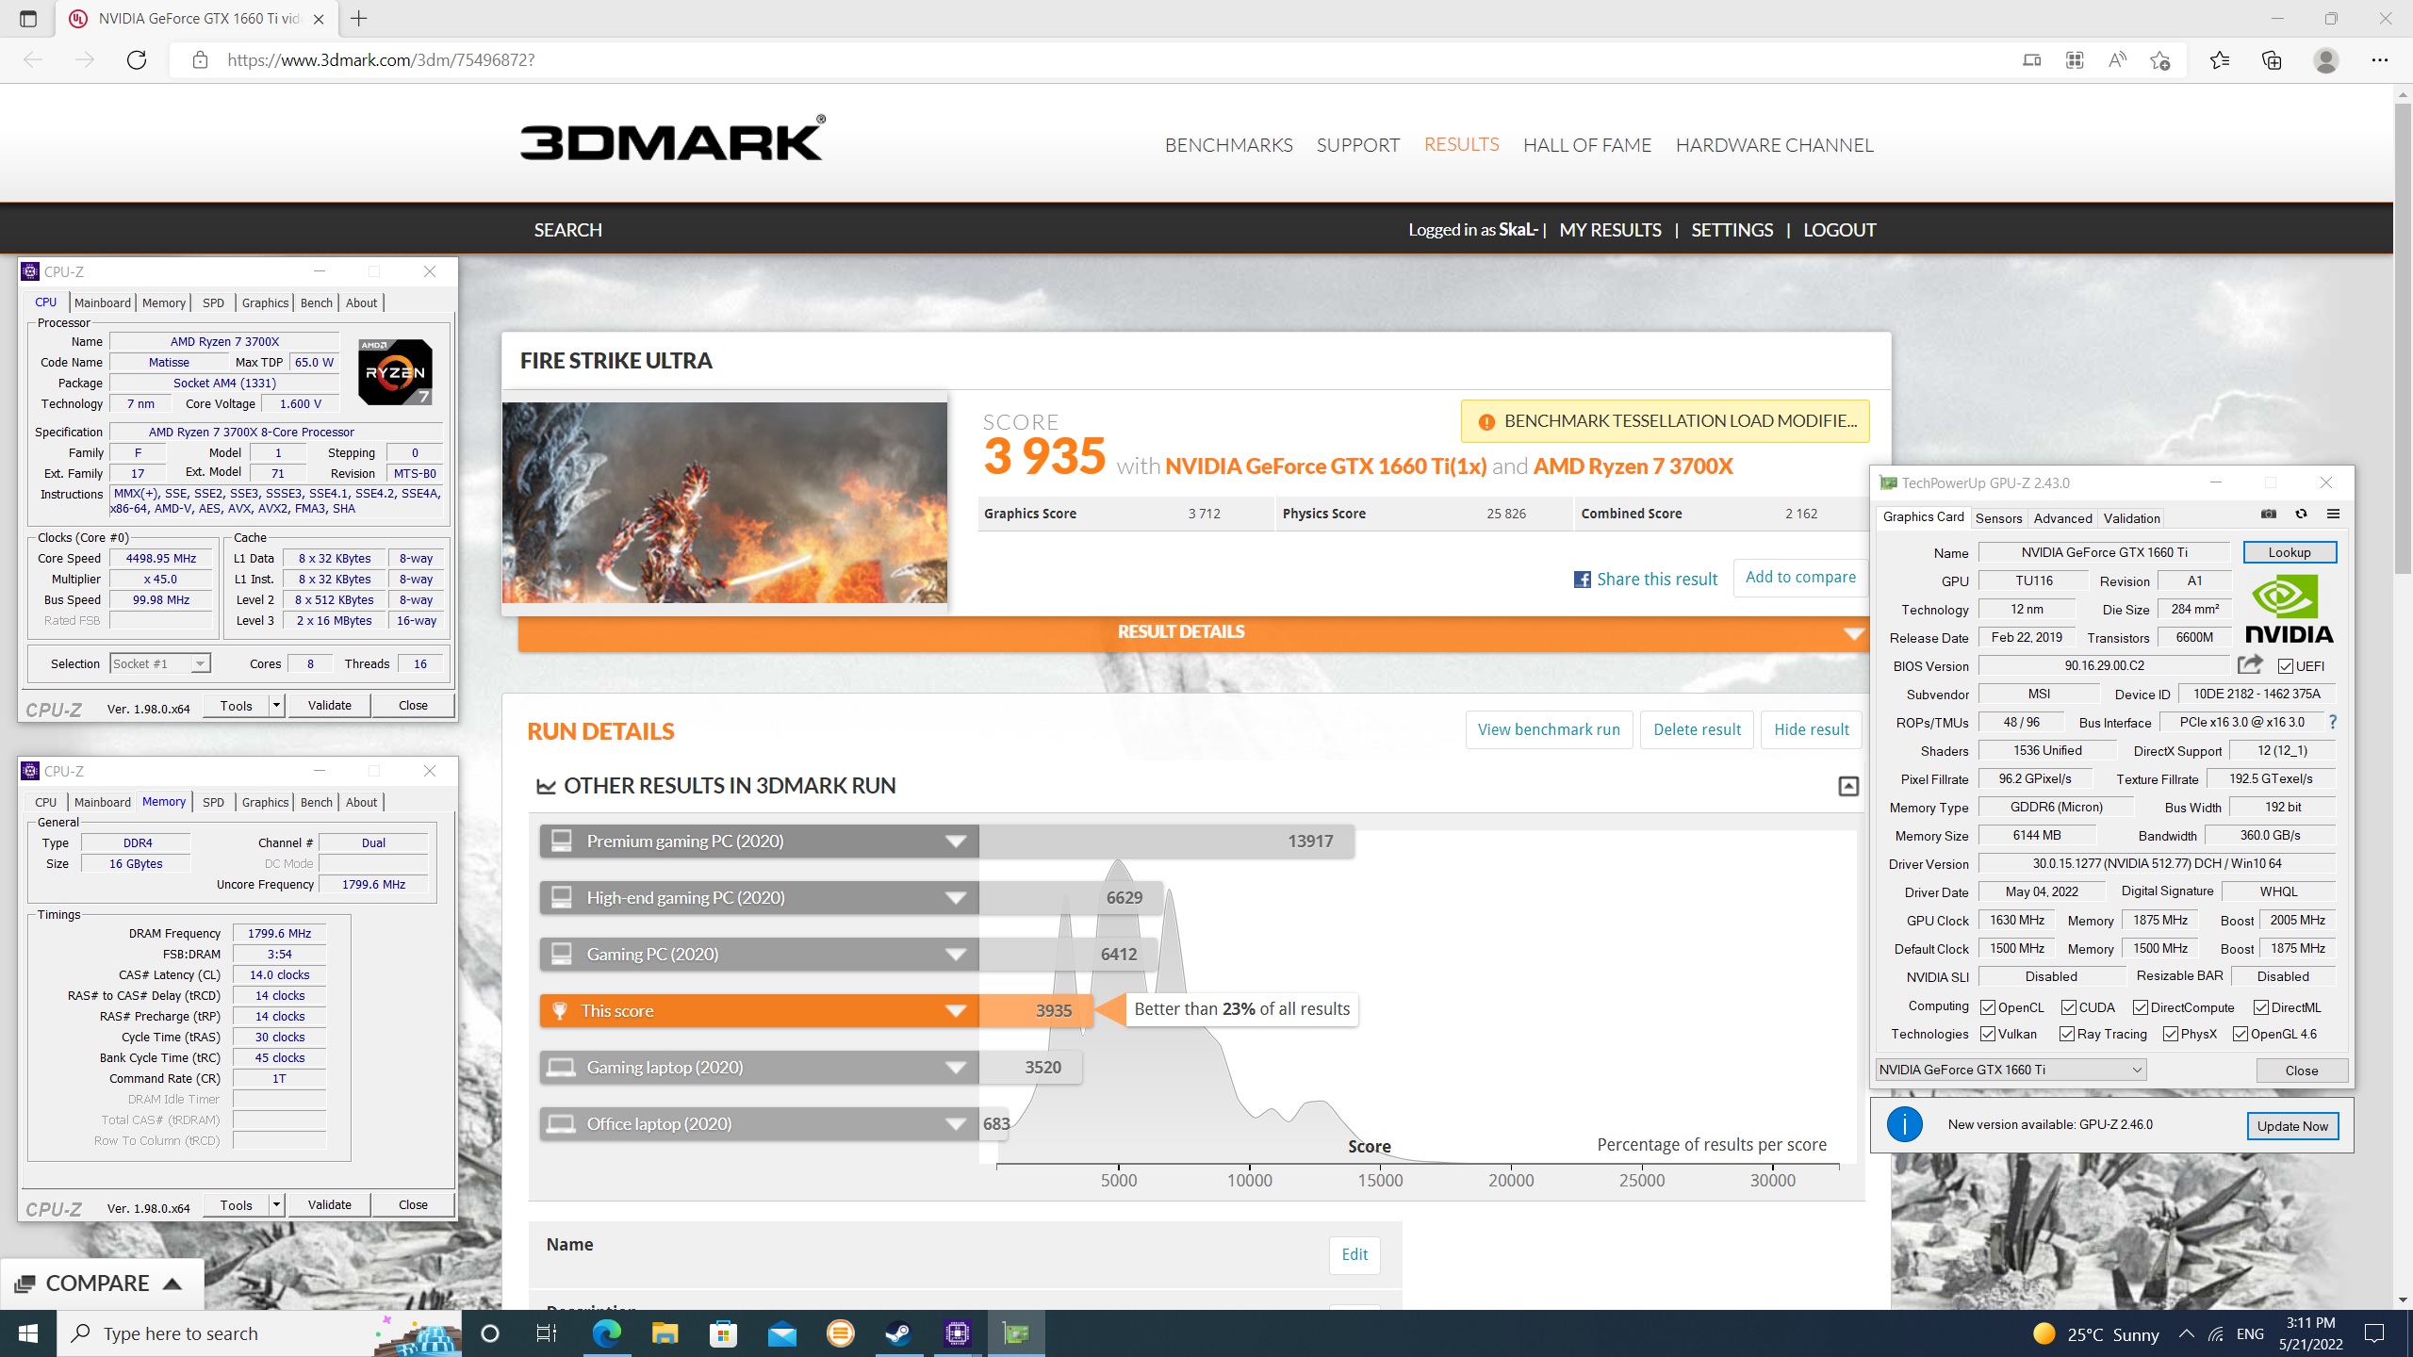Open browser Collections icon
Image resolution: width=2413 pixels, height=1357 pixels.
(2272, 60)
